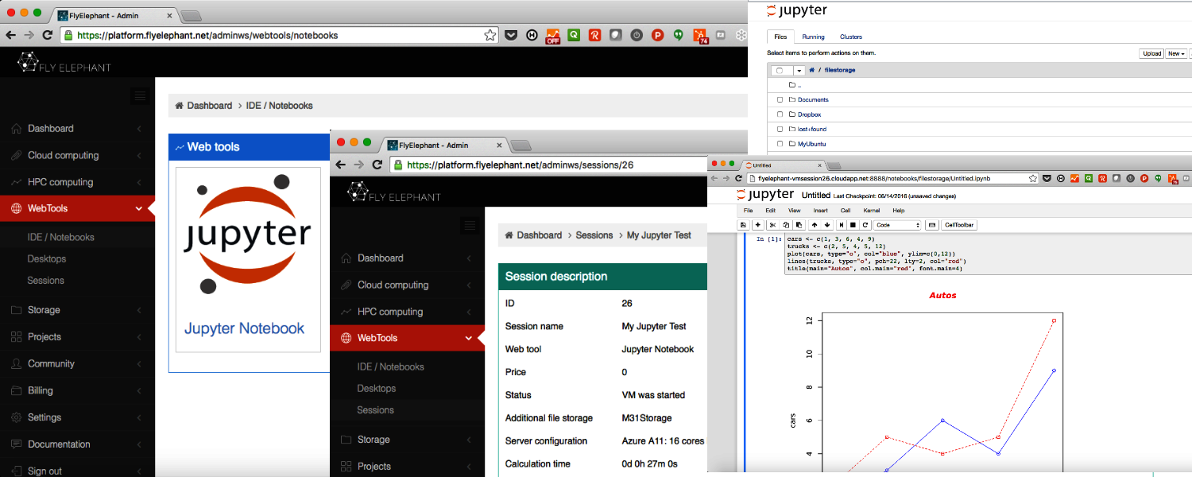Screen dimensions: 1192x477
Task: Click the Upload button
Action: point(1151,53)
